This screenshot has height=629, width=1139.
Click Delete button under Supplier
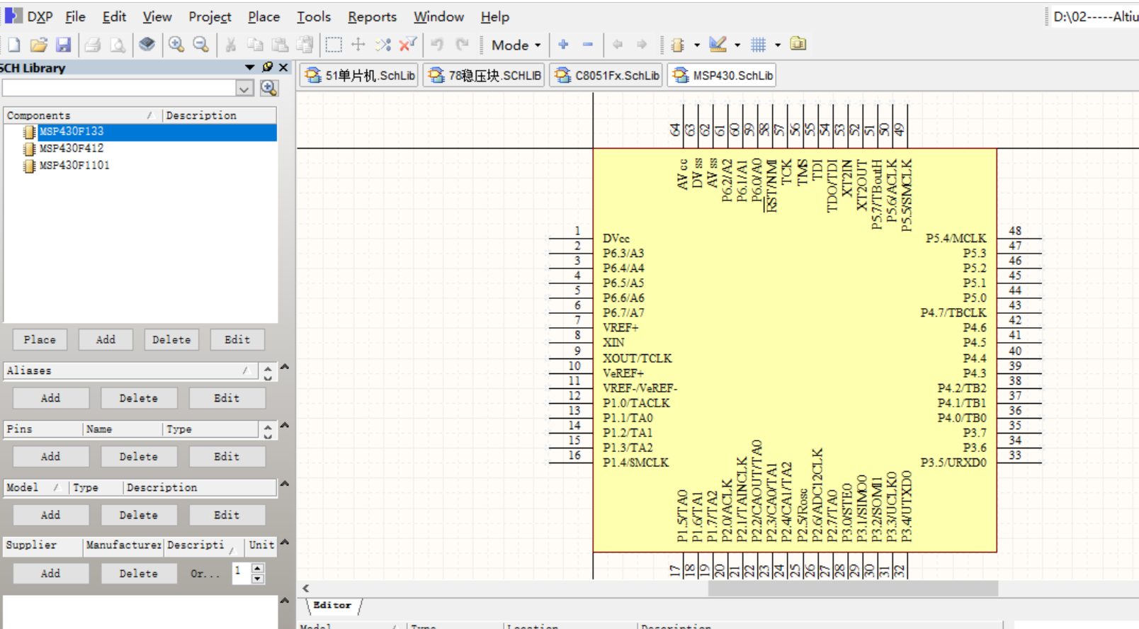(x=138, y=574)
